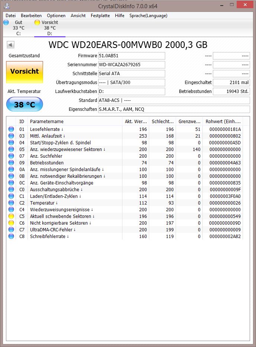Click status orb of Anz. Suchfehler row
Screen dimensions: 256x347
pyautogui.click(x=11, y=156)
